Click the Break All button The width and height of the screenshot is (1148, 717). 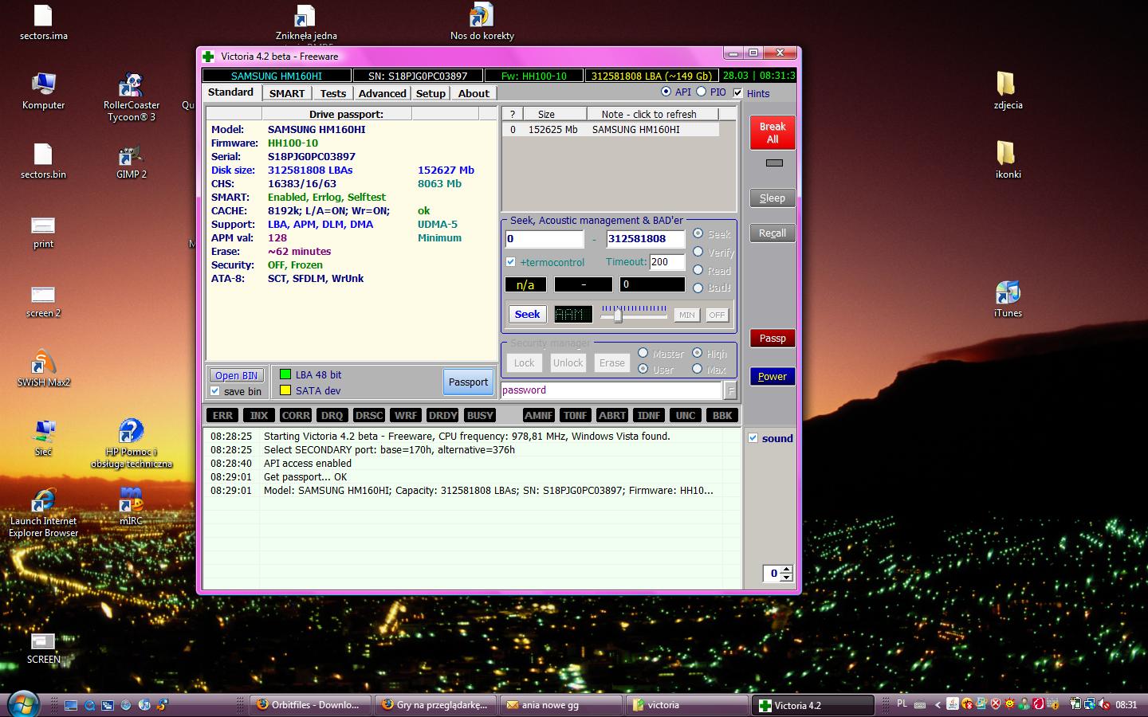coord(773,133)
